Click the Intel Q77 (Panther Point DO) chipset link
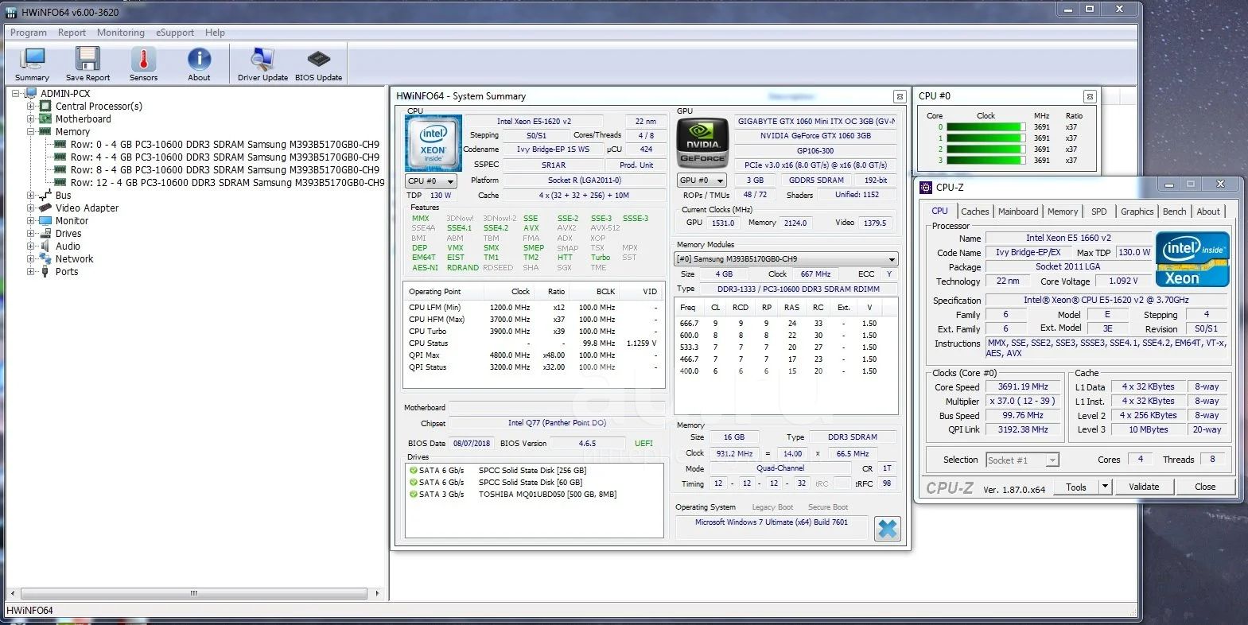Viewport: 1248px width, 625px height. click(x=557, y=423)
